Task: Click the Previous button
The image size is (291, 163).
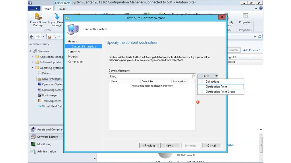Action: [149, 145]
